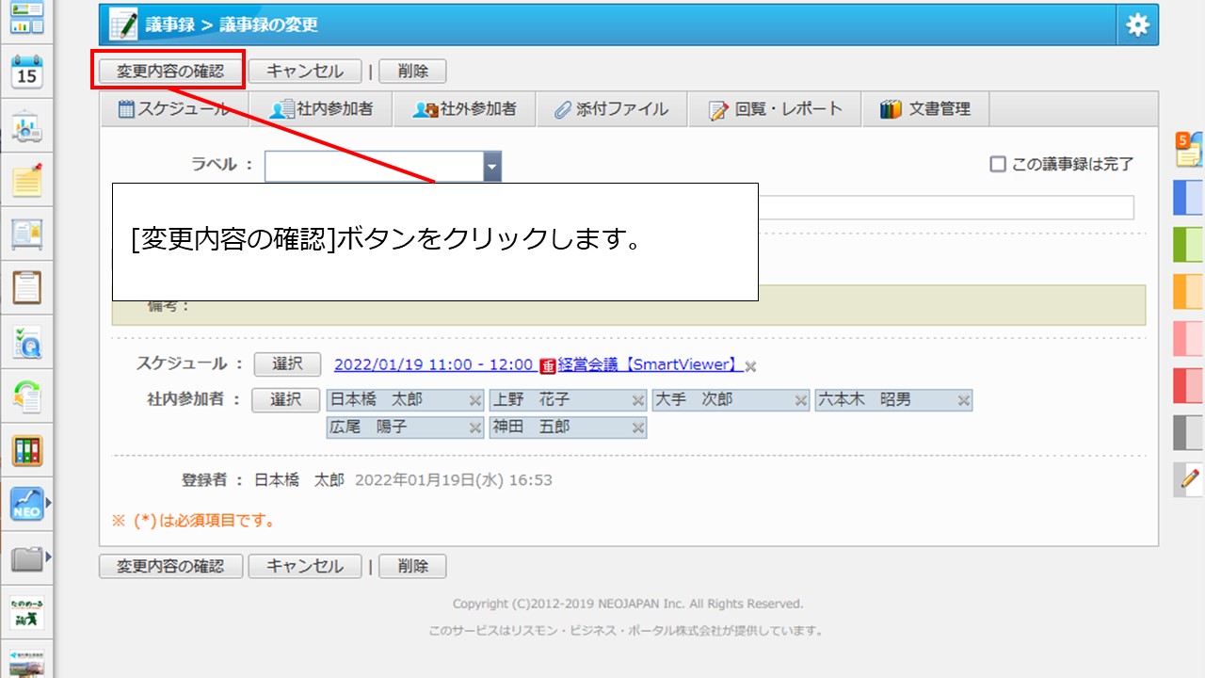Open the gray folder icon in sidebar
The image size is (1205, 678).
26,559
